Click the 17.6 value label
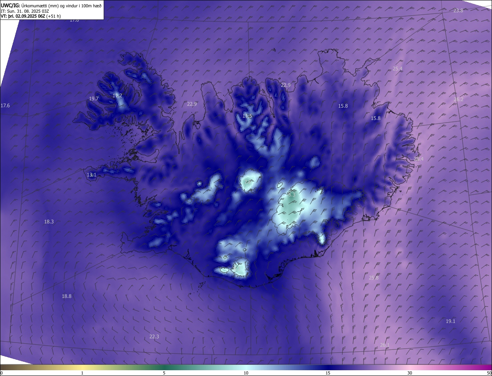Viewport: 492px width, 376px height. [x=5, y=105]
